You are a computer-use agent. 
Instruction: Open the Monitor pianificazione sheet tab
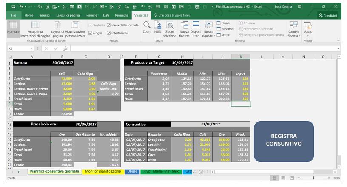coord(103,172)
